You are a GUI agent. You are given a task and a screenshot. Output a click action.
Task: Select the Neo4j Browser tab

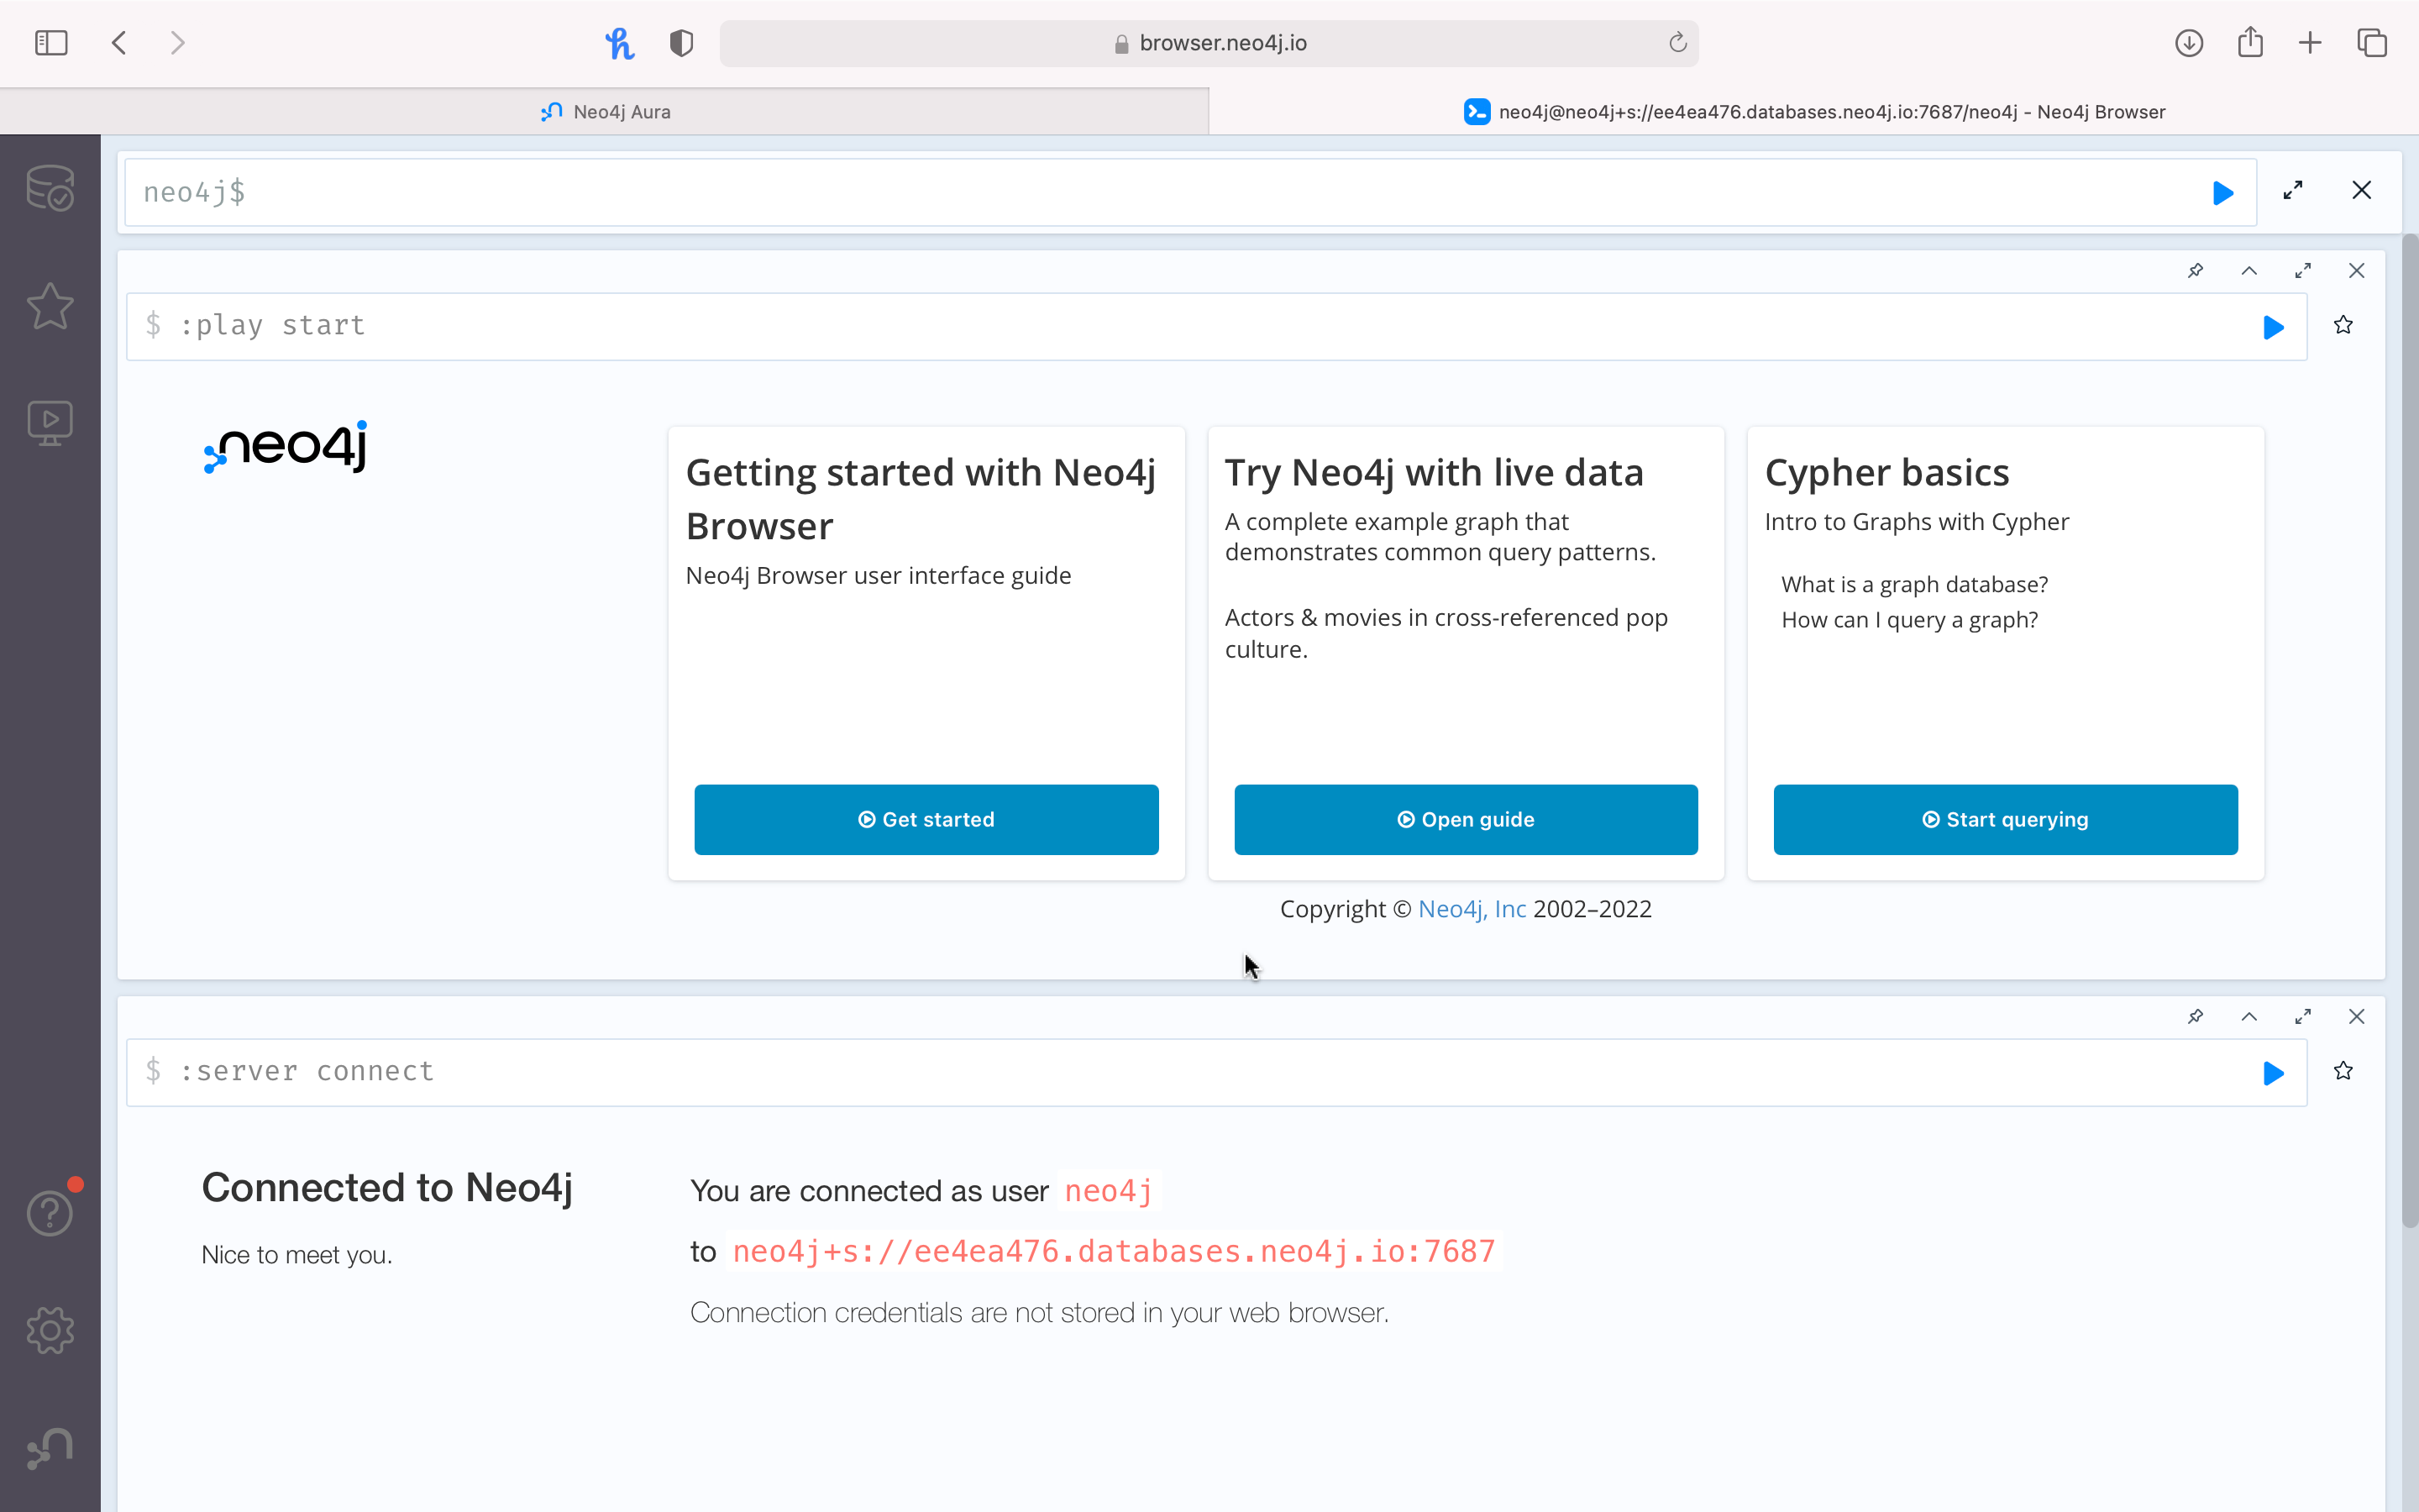1814,112
